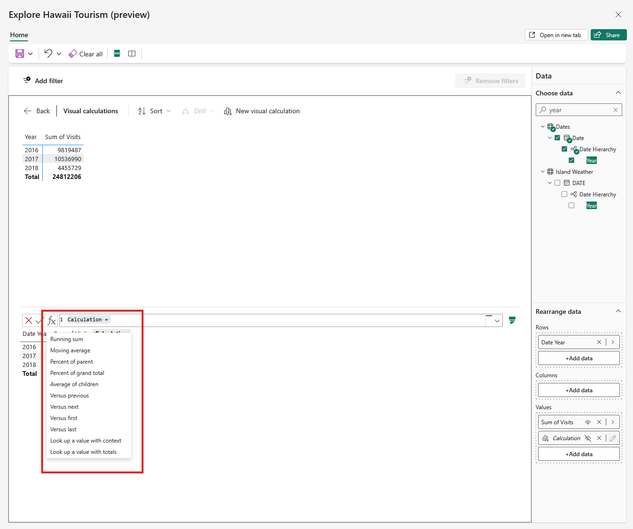This screenshot has width=633, height=529.
Task: Click the Clear all eraser button
Action: click(x=86, y=54)
